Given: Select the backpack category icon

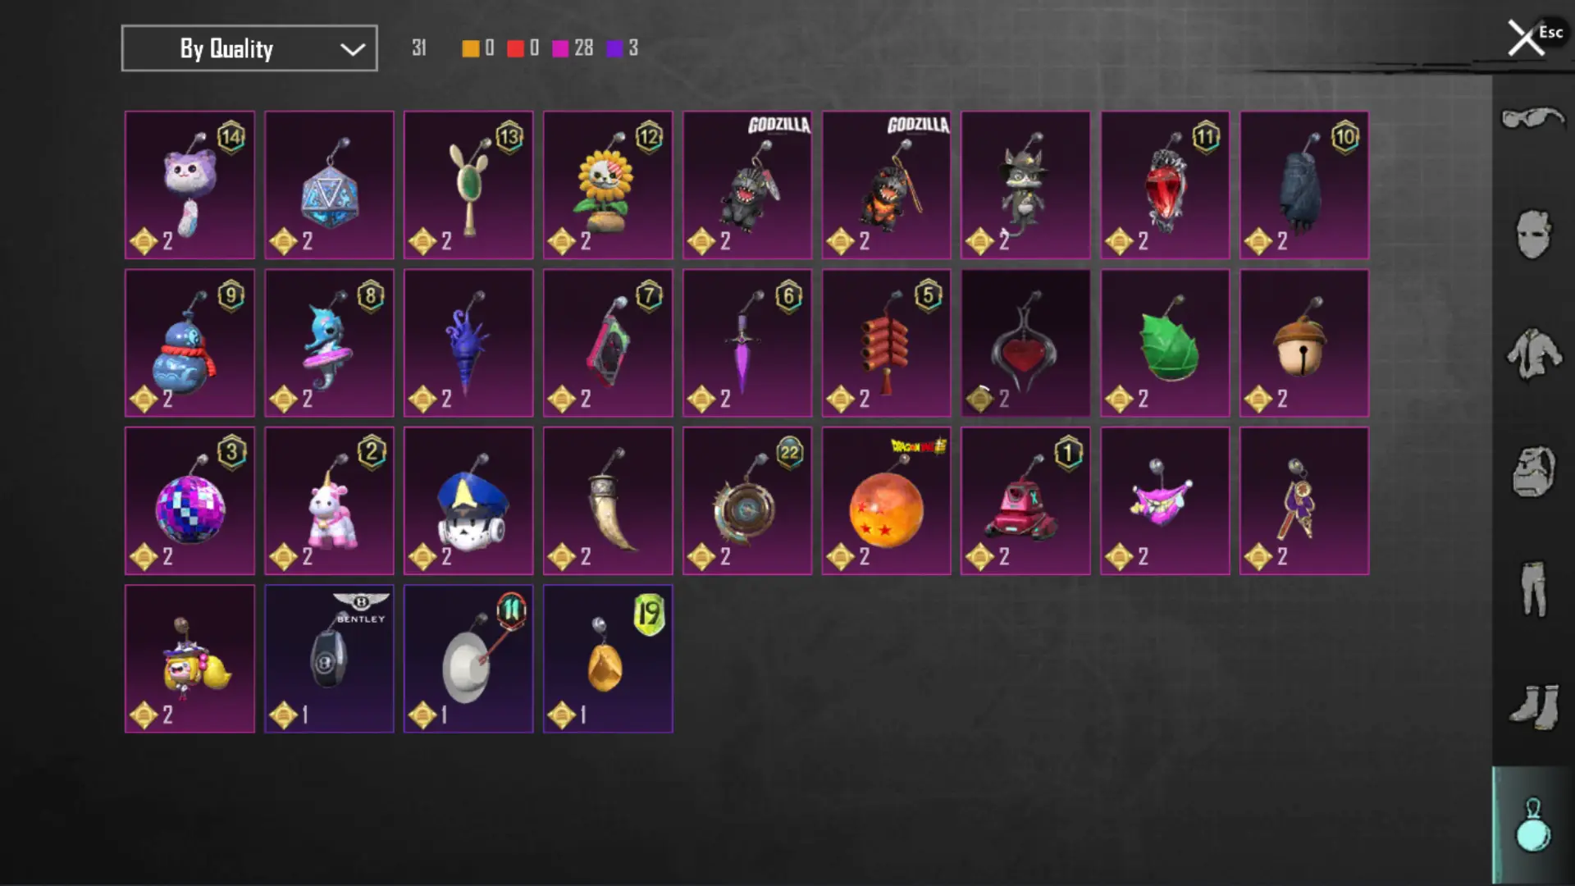Looking at the screenshot, I should click(x=1532, y=472).
